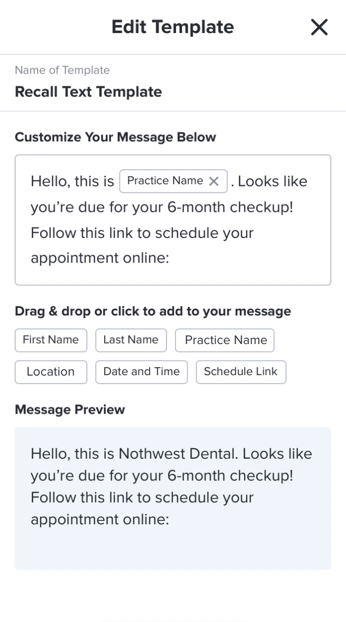Add the First Name placeholder to message
Screen dimensions: 346x622
pyautogui.click(x=51, y=340)
